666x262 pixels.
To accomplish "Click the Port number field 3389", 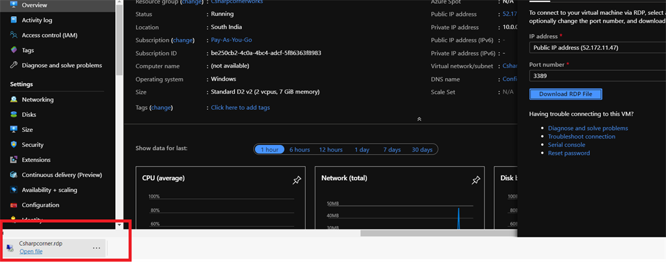I will pos(598,77).
